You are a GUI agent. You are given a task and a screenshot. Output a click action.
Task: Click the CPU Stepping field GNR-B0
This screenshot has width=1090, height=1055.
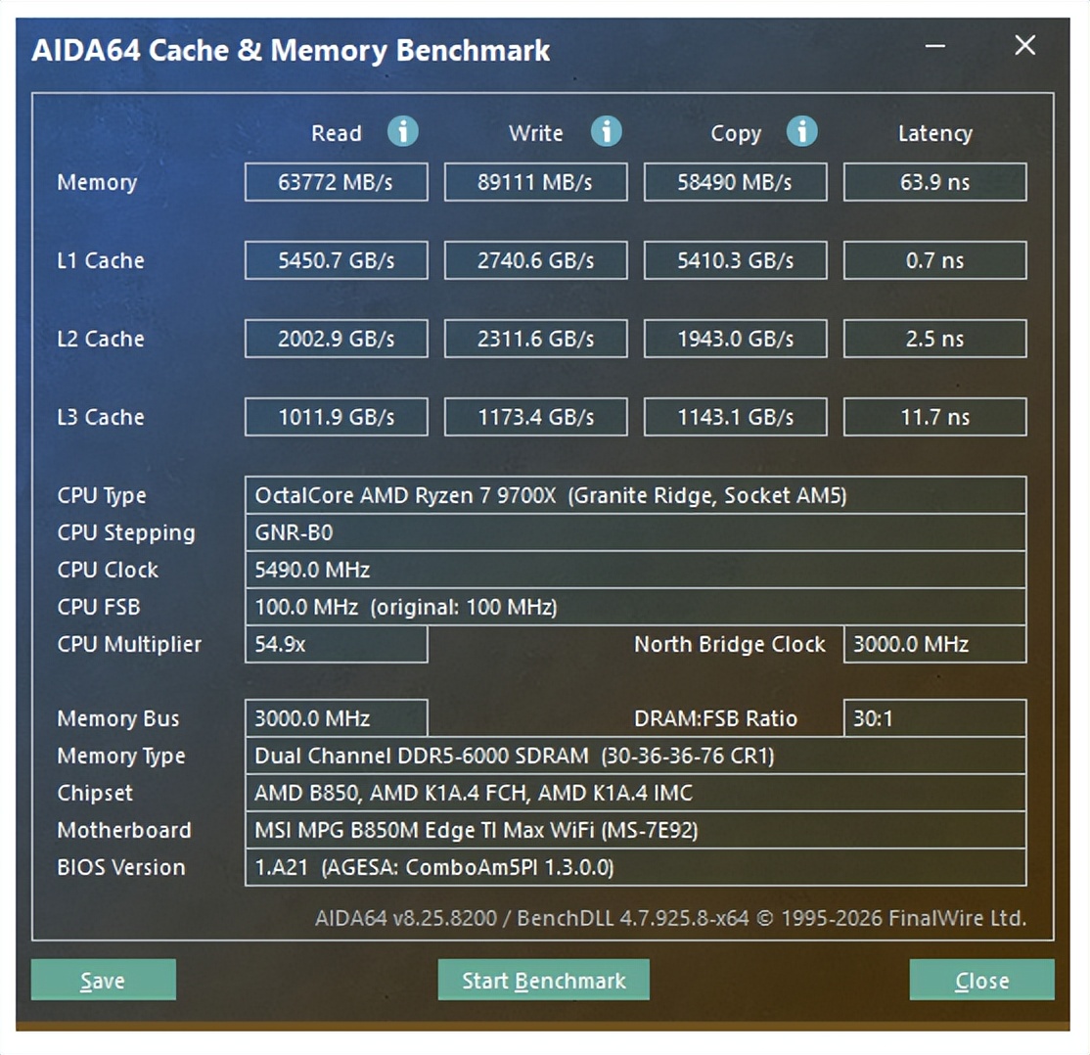(635, 532)
